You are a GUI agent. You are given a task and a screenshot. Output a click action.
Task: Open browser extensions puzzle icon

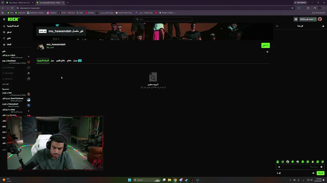pyautogui.click(x=308, y=8)
